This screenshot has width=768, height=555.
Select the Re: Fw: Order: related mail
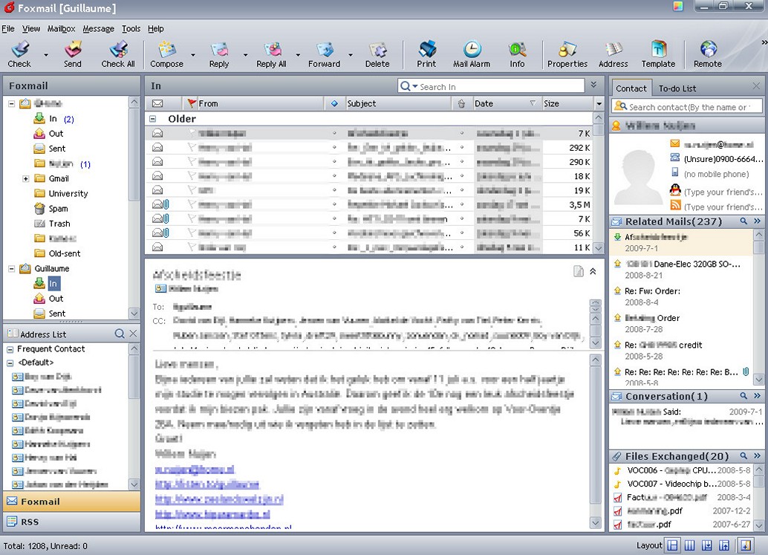(681, 296)
